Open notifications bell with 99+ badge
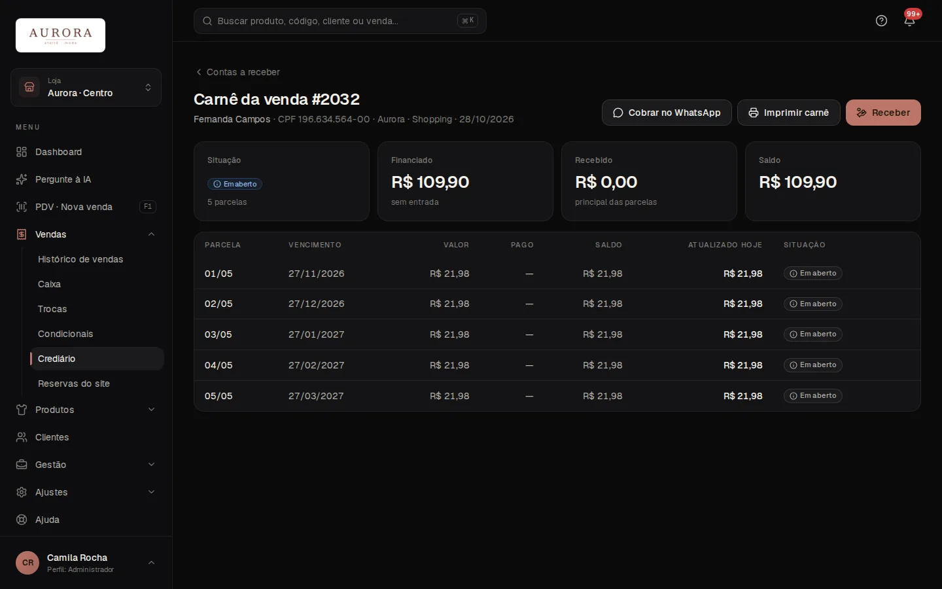942x589 pixels. pos(909,21)
